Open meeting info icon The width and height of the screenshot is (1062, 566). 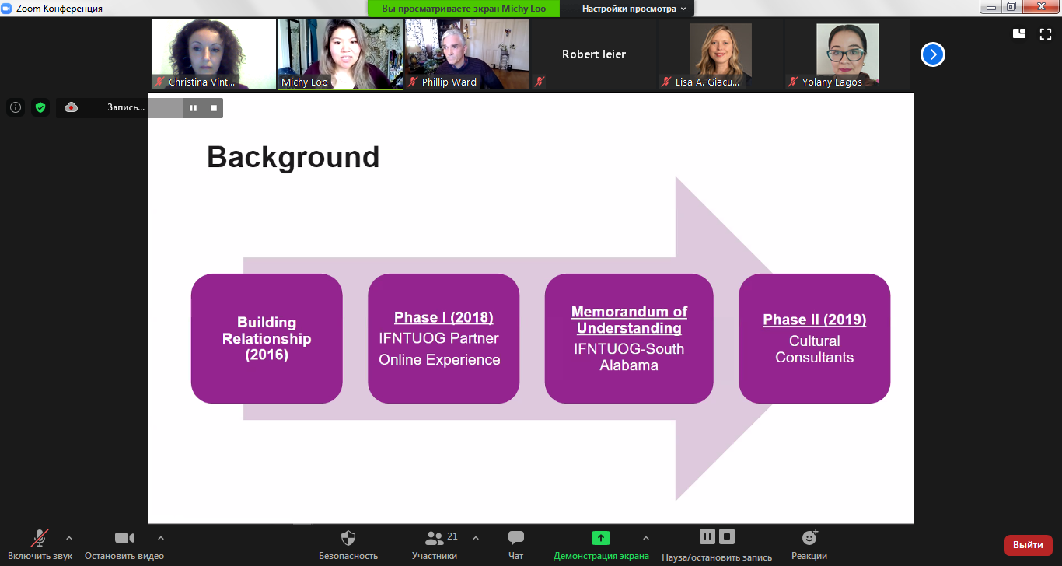[x=16, y=107]
